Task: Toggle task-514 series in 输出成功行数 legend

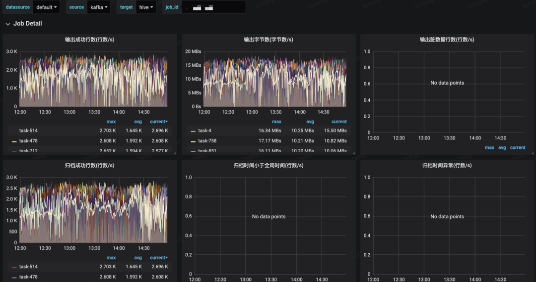Action: (28, 131)
